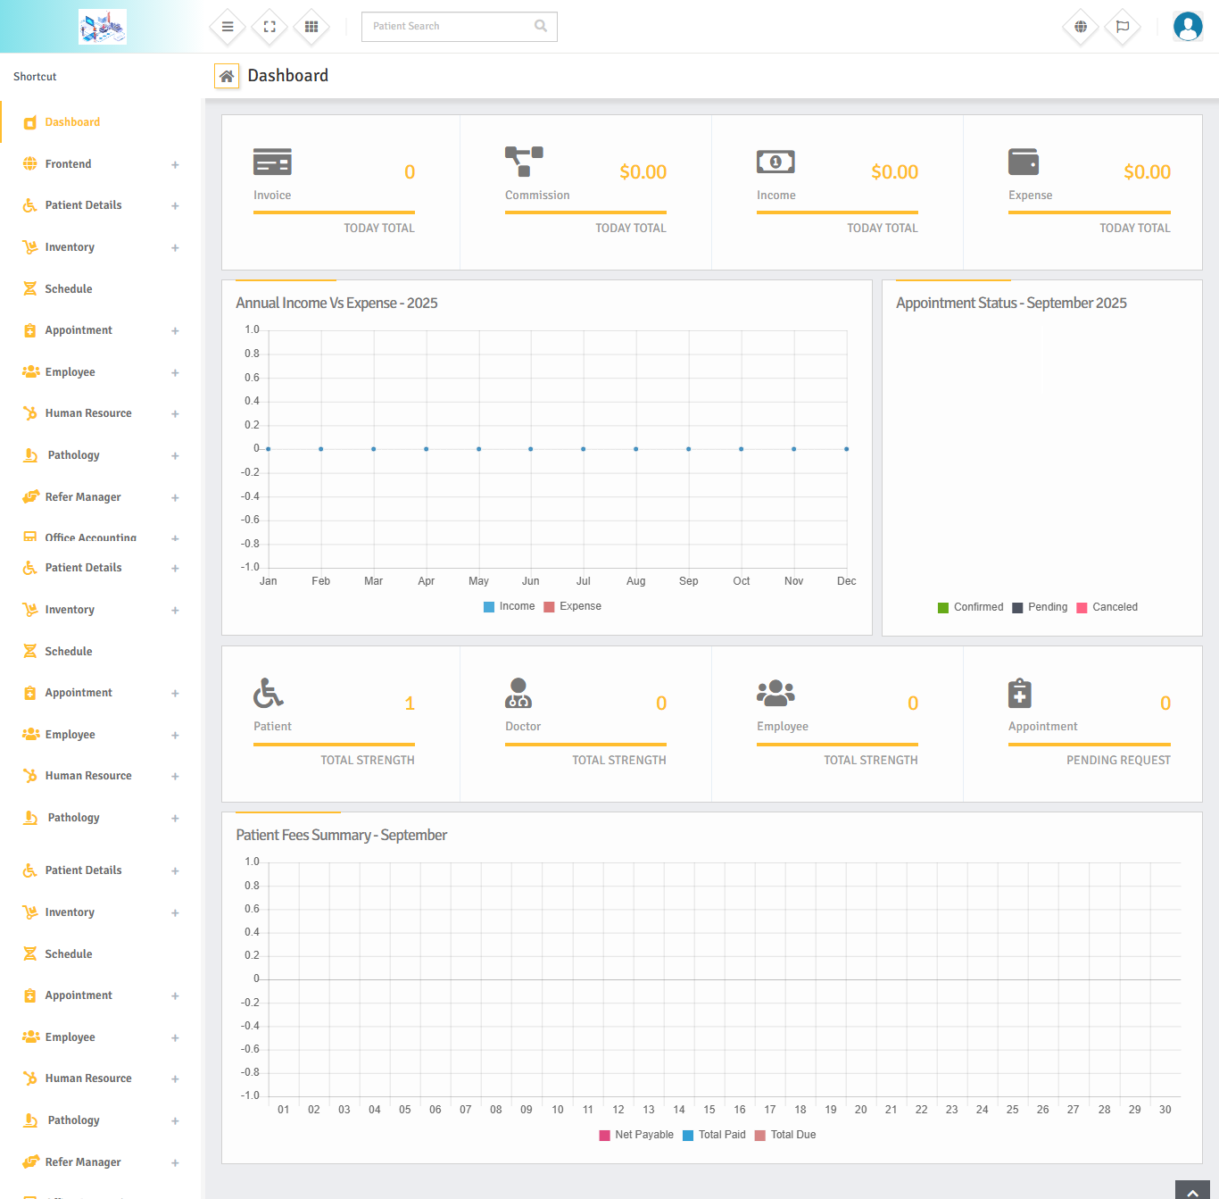The image size is (1219, 1199).
Task: Open the user profile avatar
Action: pos(1188,27)
